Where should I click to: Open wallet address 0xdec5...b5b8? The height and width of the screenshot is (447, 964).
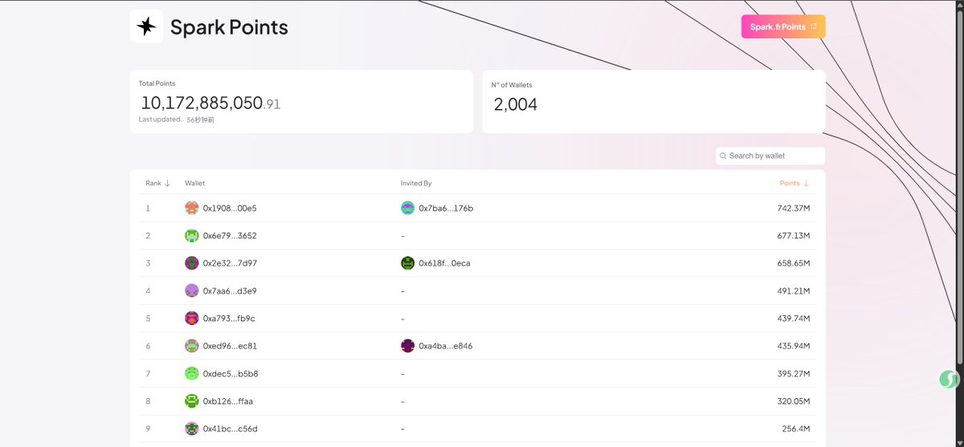click(x=230, y=374)
